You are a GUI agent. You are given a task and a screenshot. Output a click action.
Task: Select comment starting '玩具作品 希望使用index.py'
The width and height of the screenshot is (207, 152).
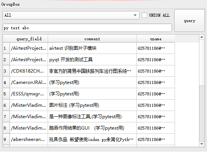[92, 139]
